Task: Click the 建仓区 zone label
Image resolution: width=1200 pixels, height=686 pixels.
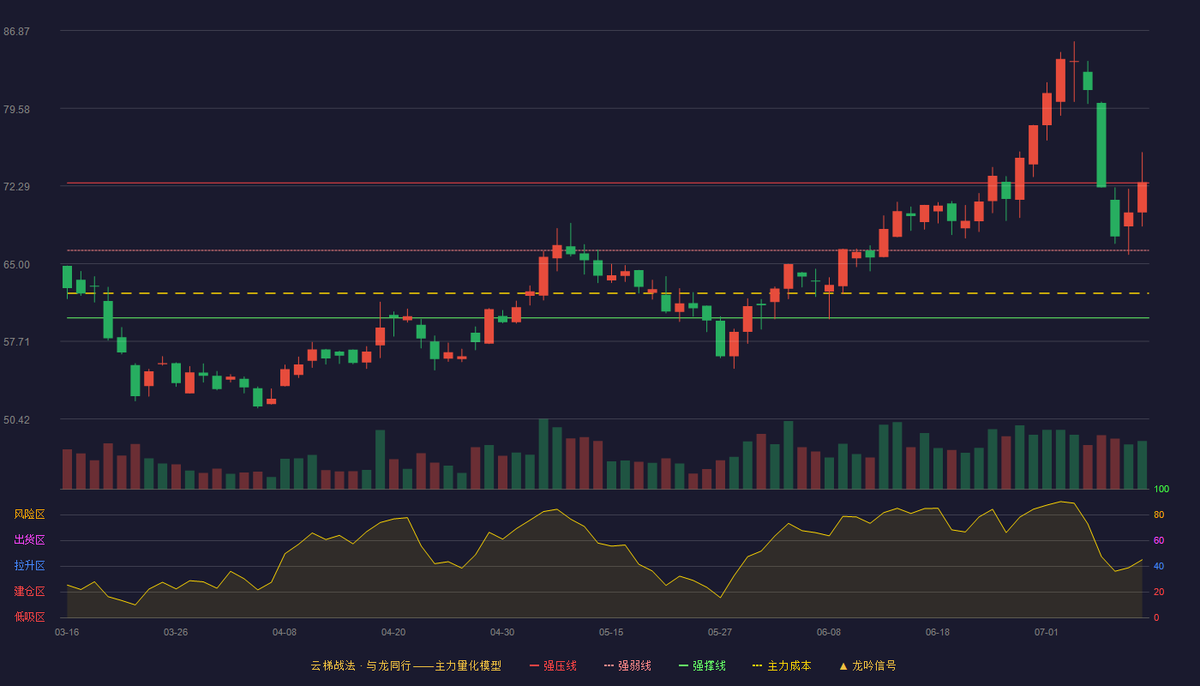Action: [x=29, y=592]
